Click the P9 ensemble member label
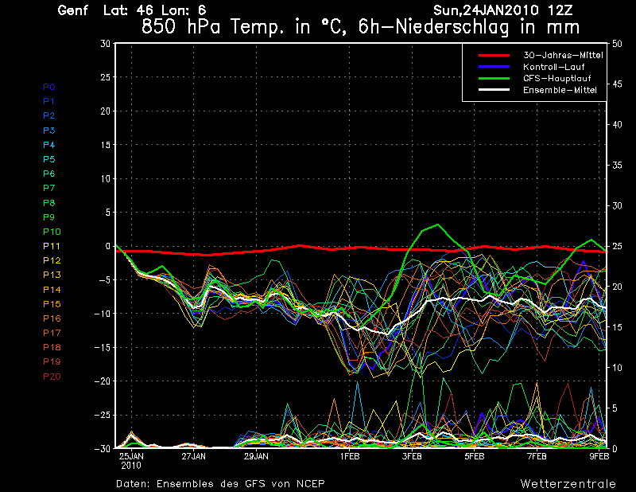 (49, 217)
